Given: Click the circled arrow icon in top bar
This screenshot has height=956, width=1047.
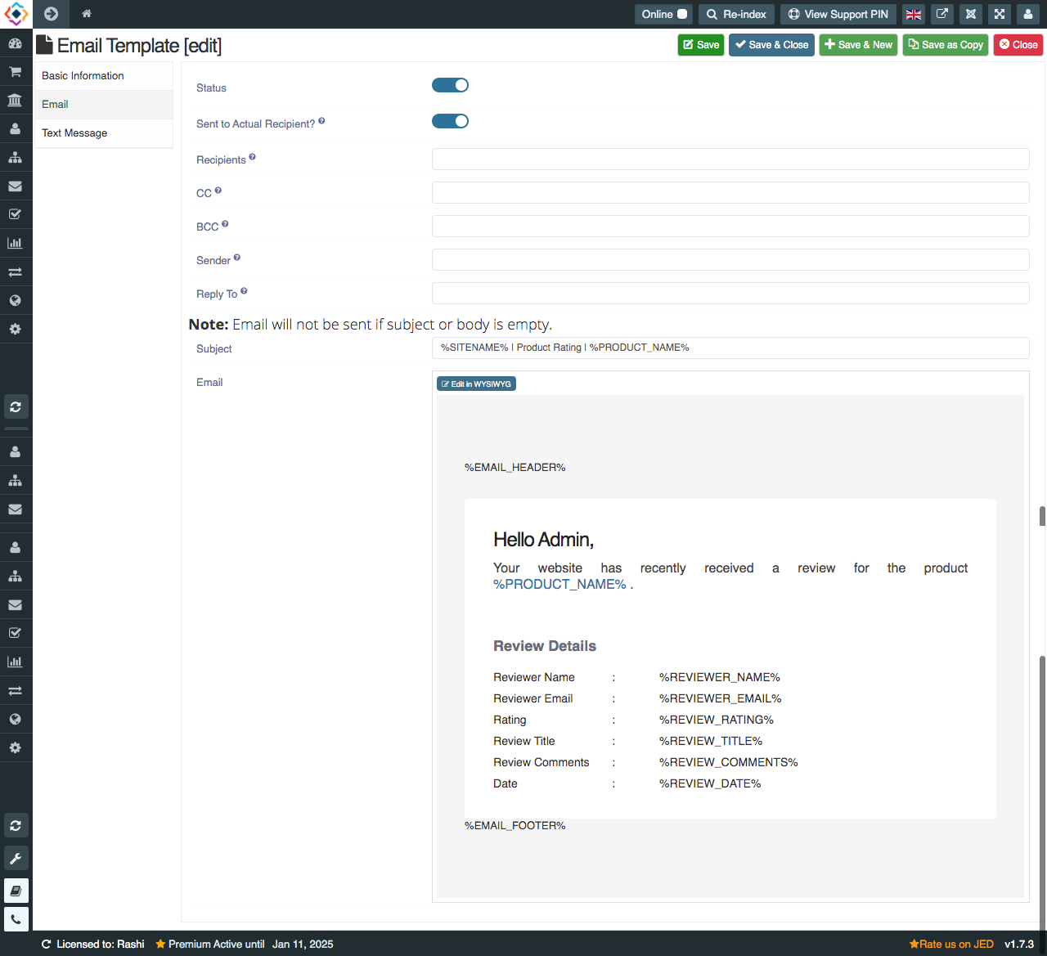Looking at the screenshot, I should coord(51,14).
